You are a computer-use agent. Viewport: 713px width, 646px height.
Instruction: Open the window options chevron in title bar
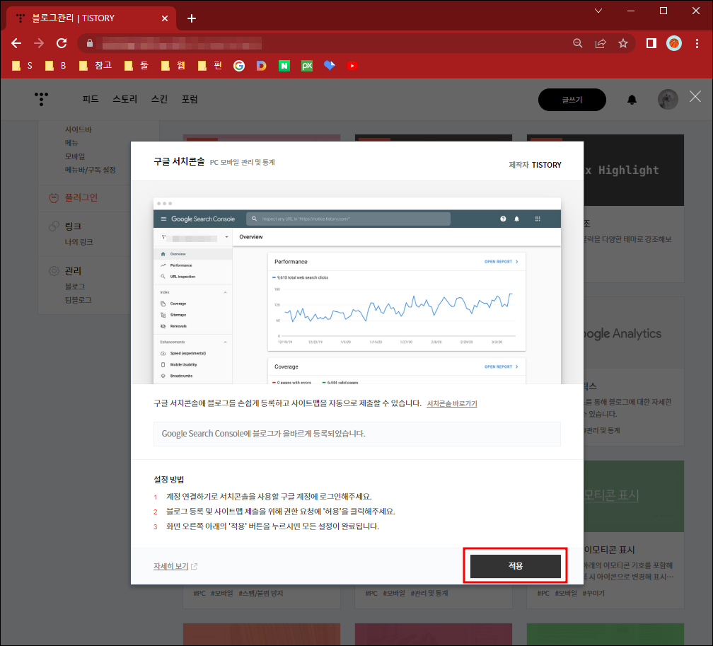pos(599,11)
